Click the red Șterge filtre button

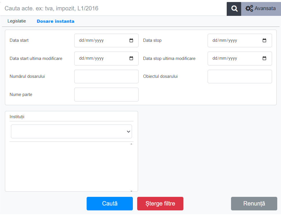tap(160, 203)
